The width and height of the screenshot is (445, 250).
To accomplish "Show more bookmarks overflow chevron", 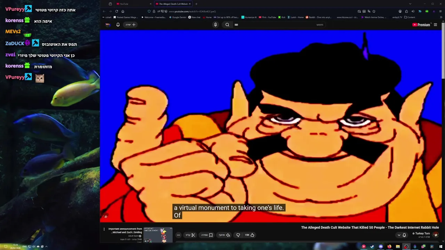I will (441, 17).
